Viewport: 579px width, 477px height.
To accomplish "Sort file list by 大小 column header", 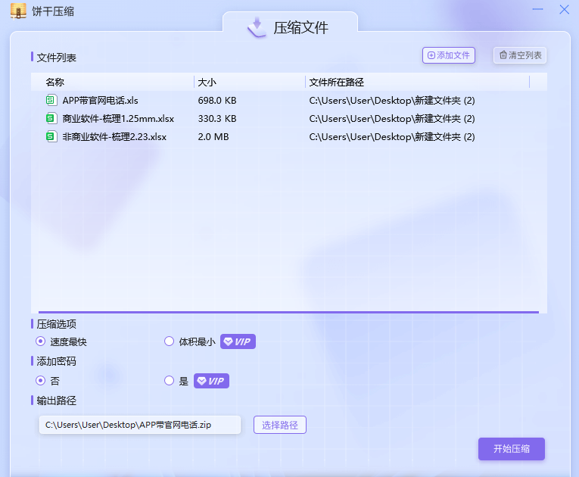I will coord(207,82).
